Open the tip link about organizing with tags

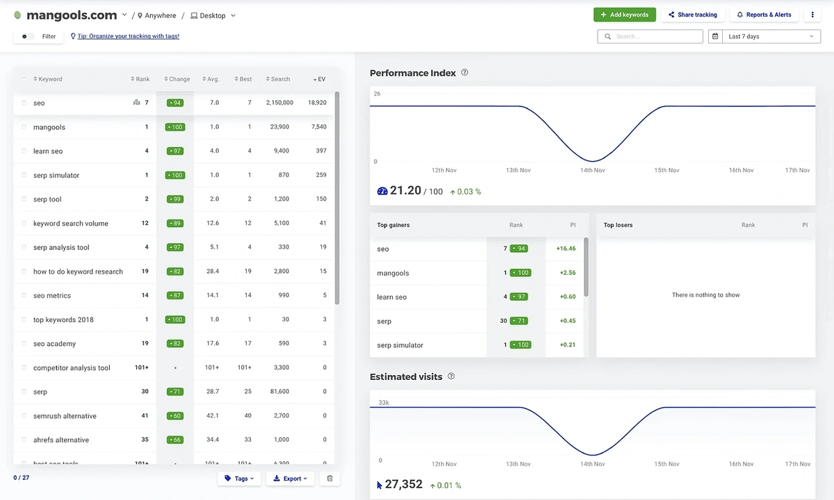[129, 36]
